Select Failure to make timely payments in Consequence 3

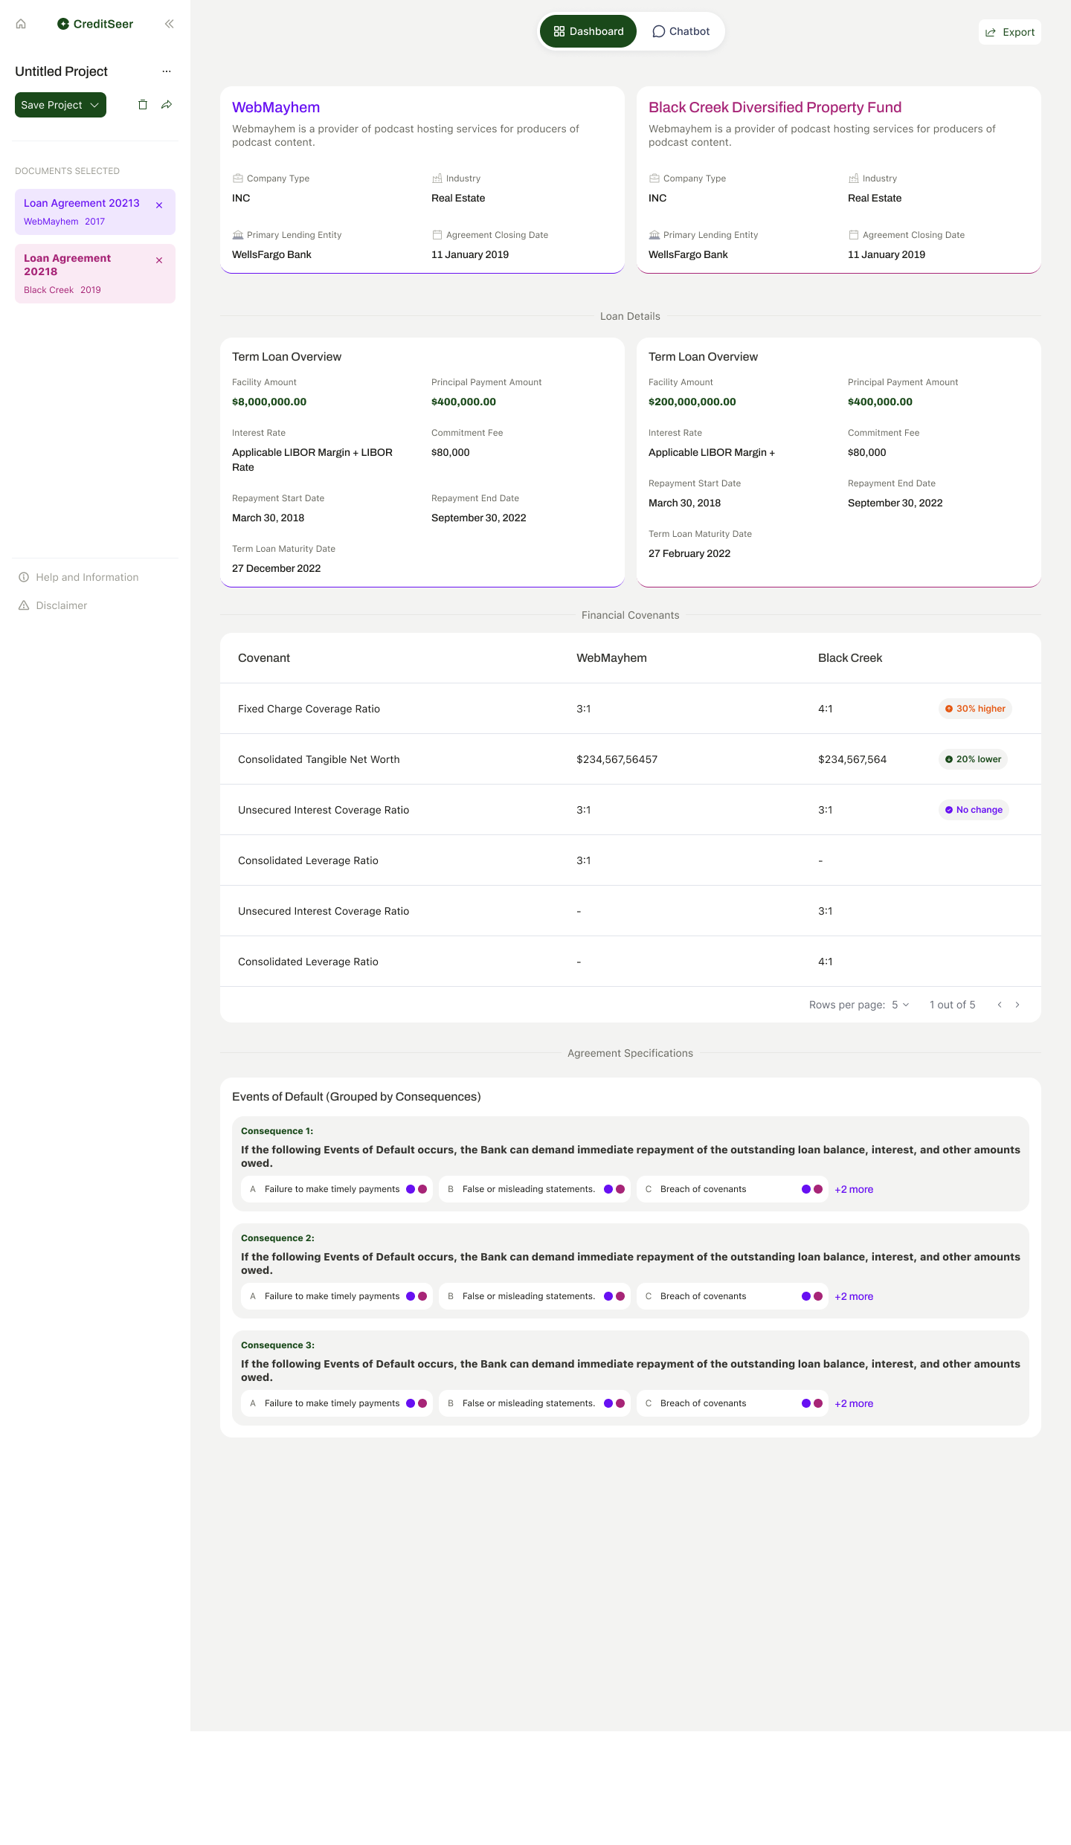tap(337, 1403)
